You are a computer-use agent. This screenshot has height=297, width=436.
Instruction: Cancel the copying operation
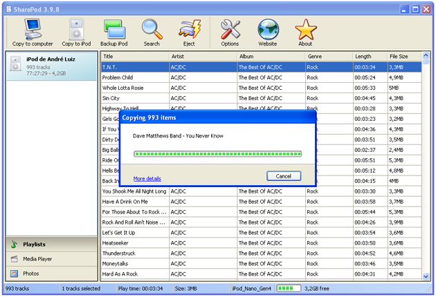coord(284,176)
